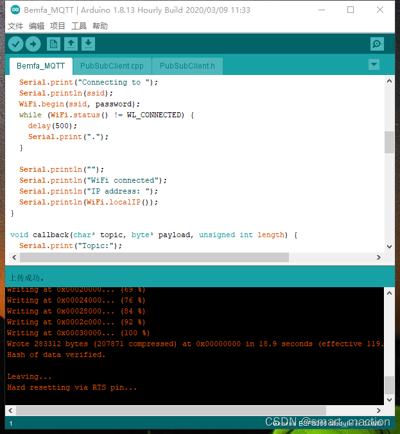Click the 'while (WiFi.status() != WL_CONNECTED)' line

pos(107,115)
